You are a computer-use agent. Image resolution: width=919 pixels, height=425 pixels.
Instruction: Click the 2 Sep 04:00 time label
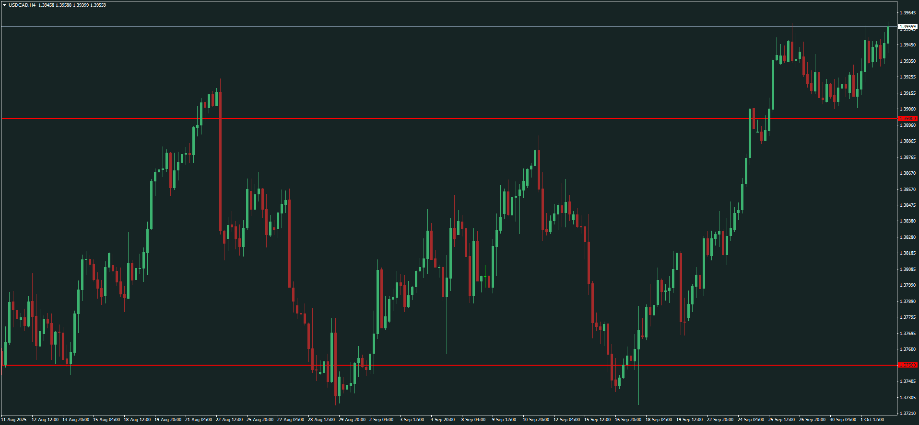click(381, 420)
